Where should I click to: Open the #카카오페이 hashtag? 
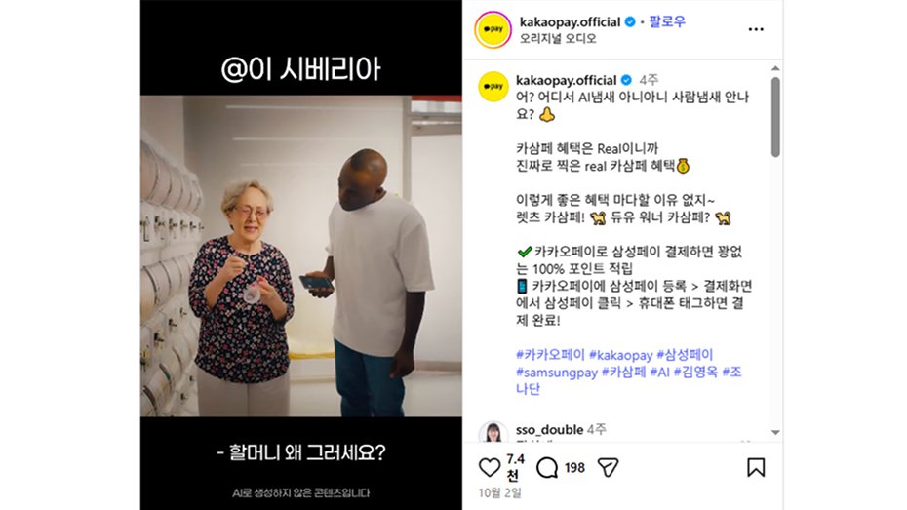pyautogui.click(x=550, y=354)
